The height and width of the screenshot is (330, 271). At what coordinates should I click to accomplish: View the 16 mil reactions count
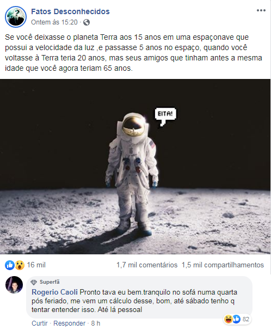pos(36,265)
